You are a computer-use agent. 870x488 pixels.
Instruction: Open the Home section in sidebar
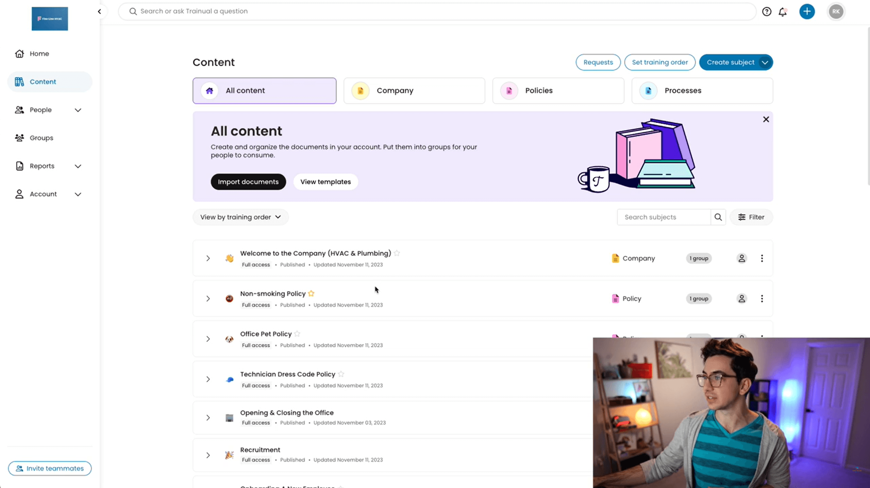(39, 53)
